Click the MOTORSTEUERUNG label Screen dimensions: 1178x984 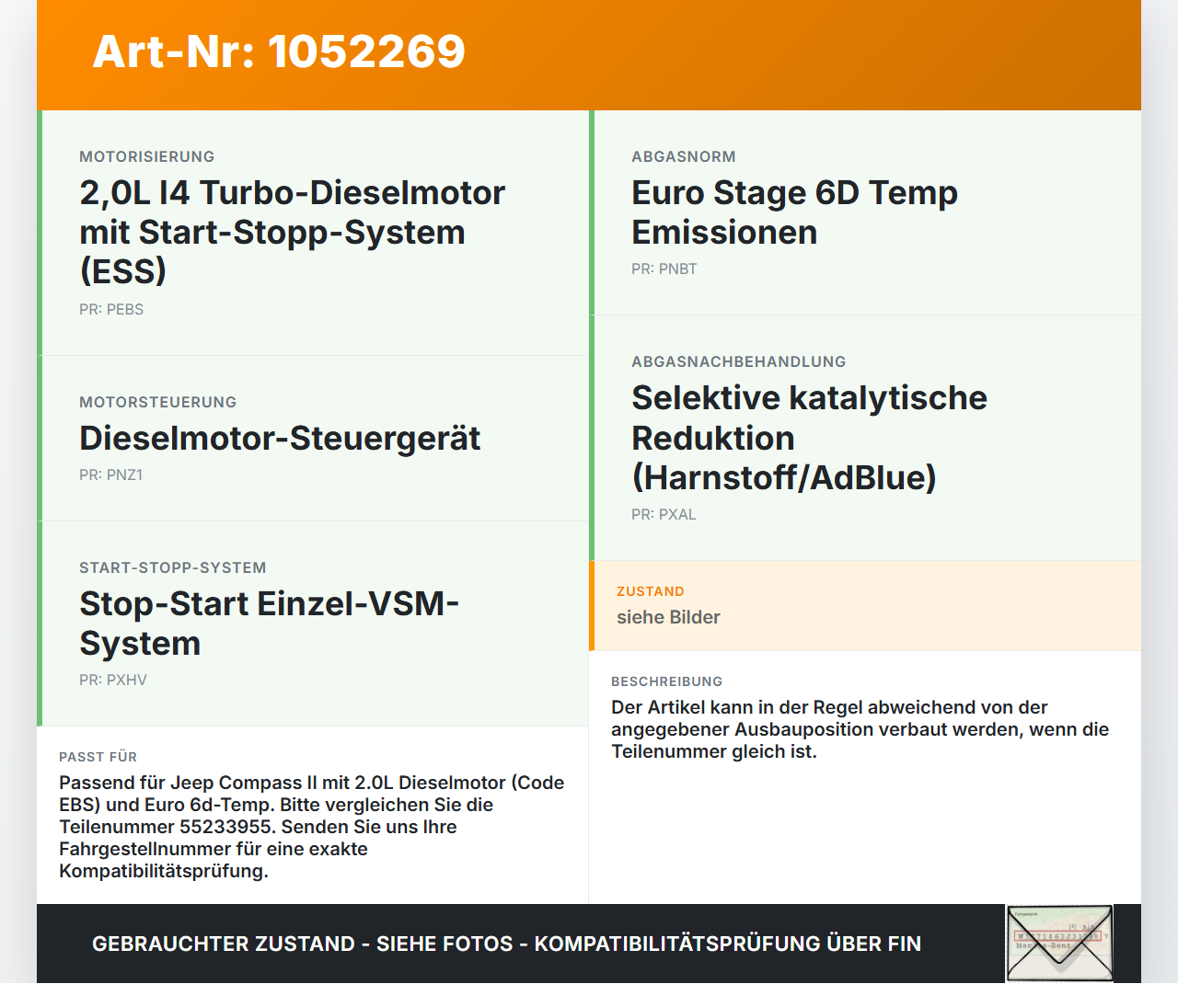(158, 402)
